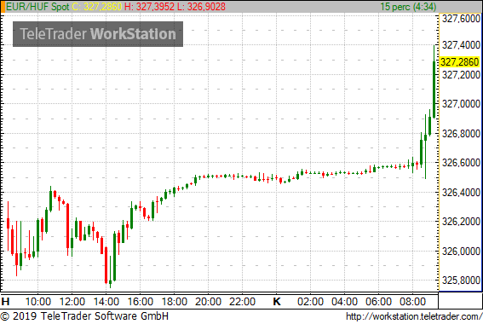Click the 14:00 time axis label
The width and height of the screenshot is (483, 324).
point(106,301)
